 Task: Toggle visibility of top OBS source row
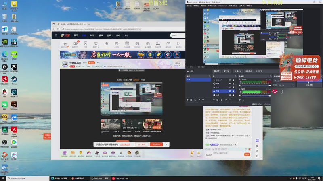tap(230, 80)
